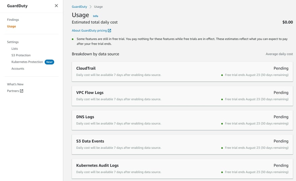Viewport: 296px width, 181px height.
Task: Go to Lists settings
Action: tap(14, 49)
